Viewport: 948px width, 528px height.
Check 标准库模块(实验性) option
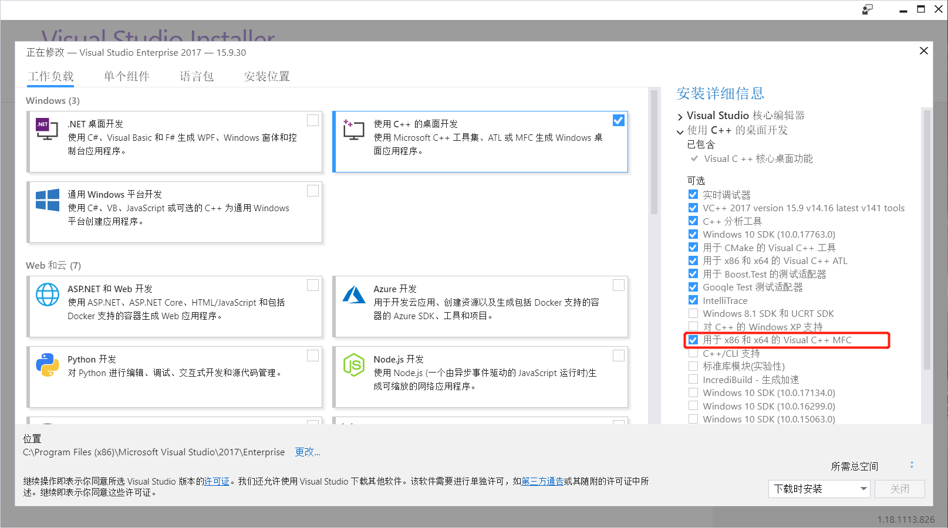693,366
